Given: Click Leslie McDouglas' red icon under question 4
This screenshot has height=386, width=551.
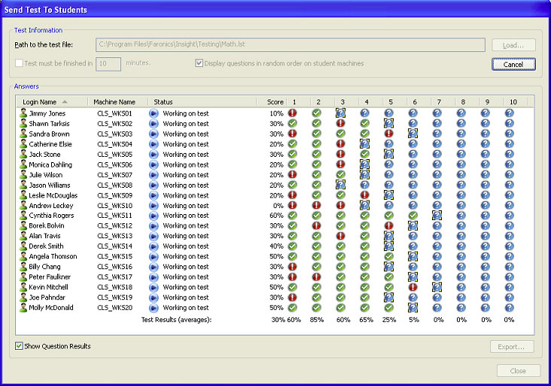Looking at the screenshot, I should tap(365, 195).
